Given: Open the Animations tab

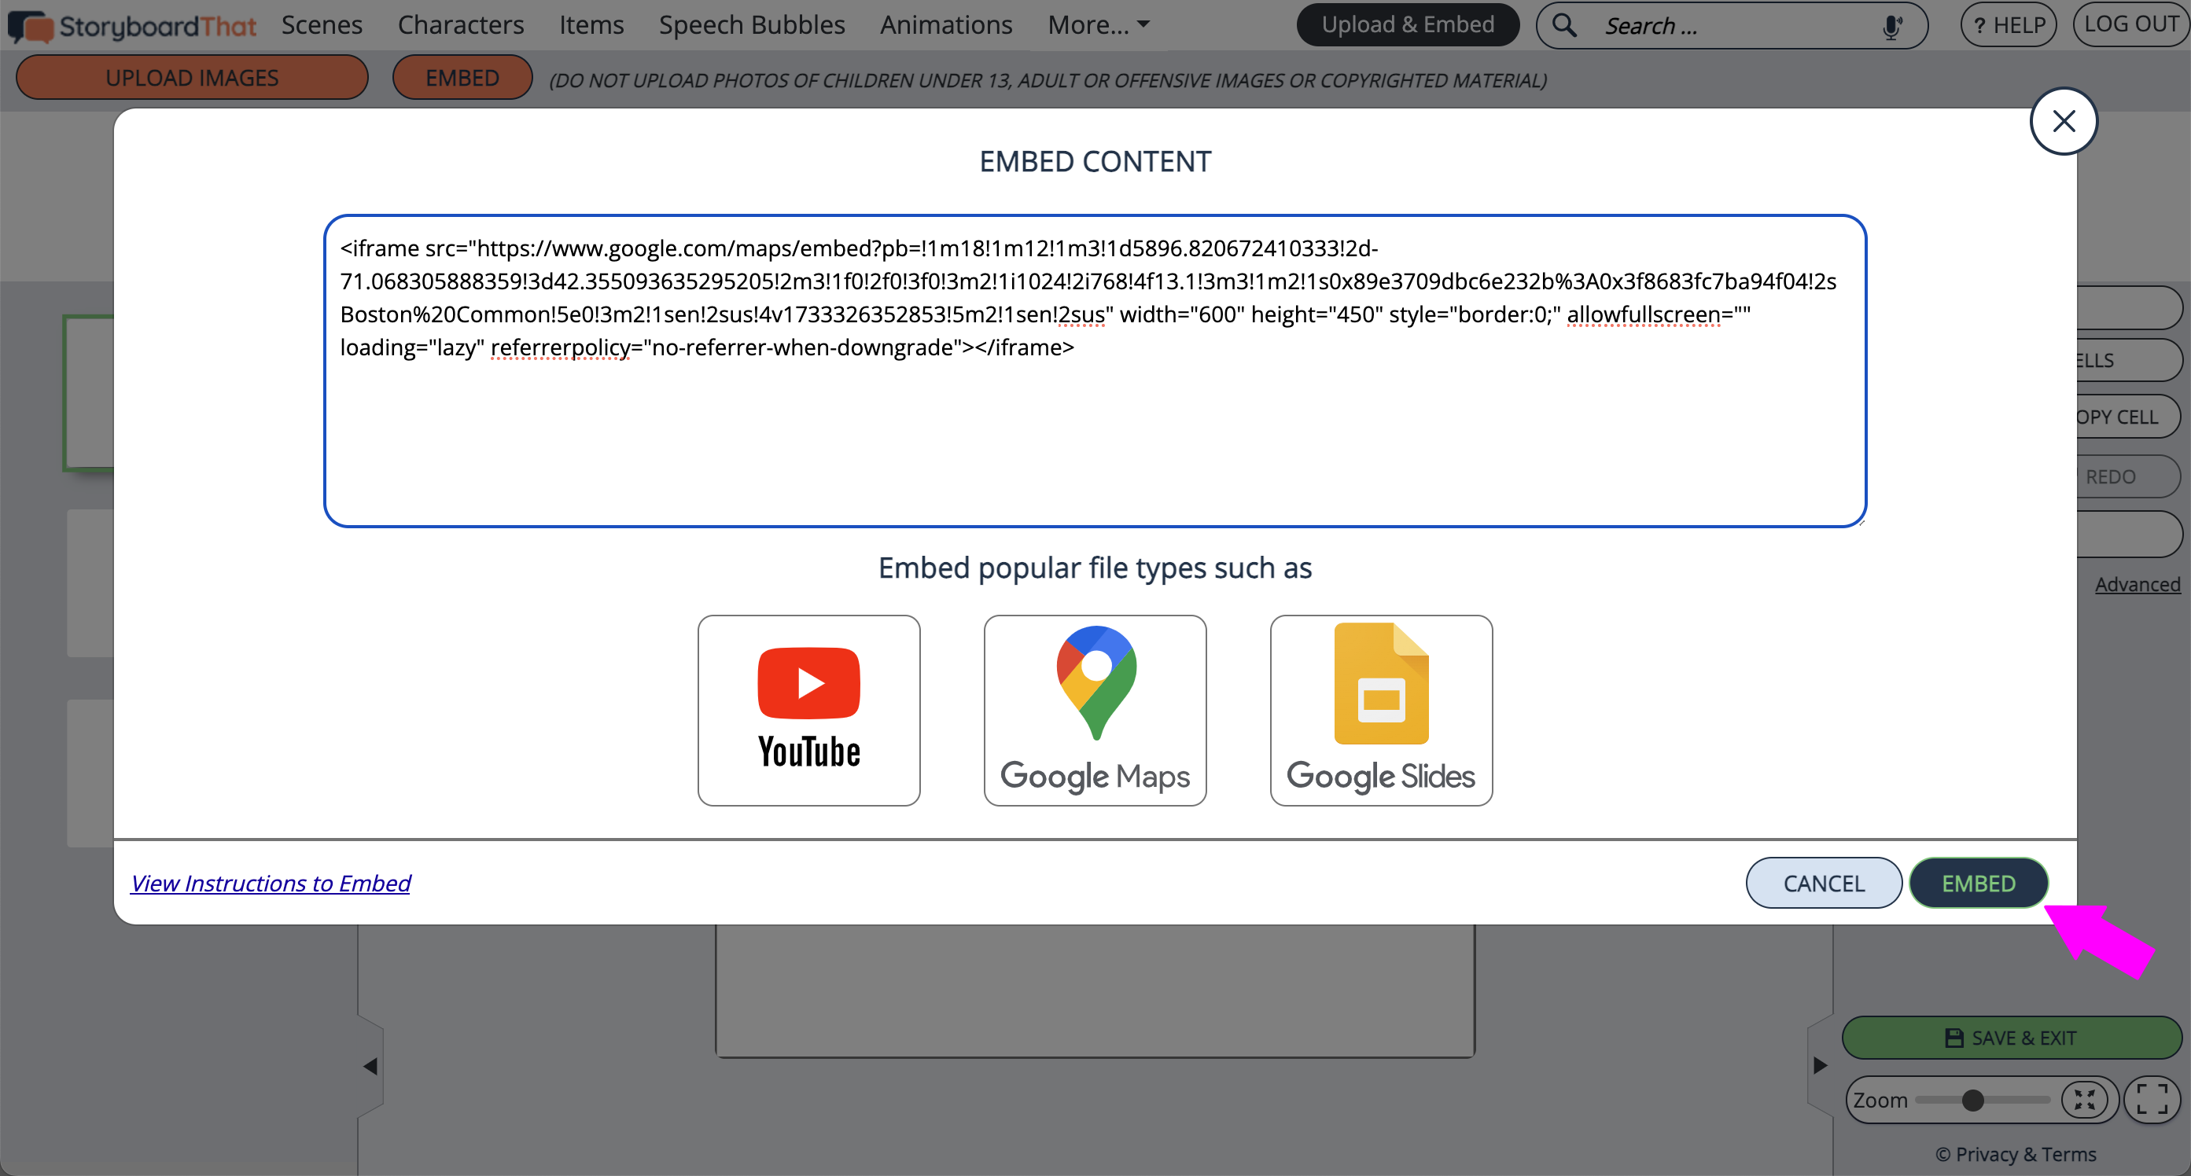Looking at the screenshot, I should tap(946, 25).
